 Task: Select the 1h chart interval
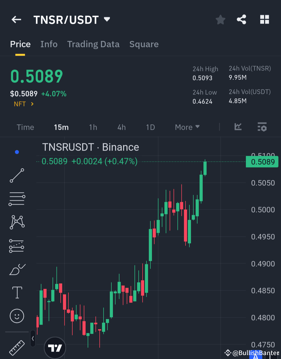[x=93, y=127]
